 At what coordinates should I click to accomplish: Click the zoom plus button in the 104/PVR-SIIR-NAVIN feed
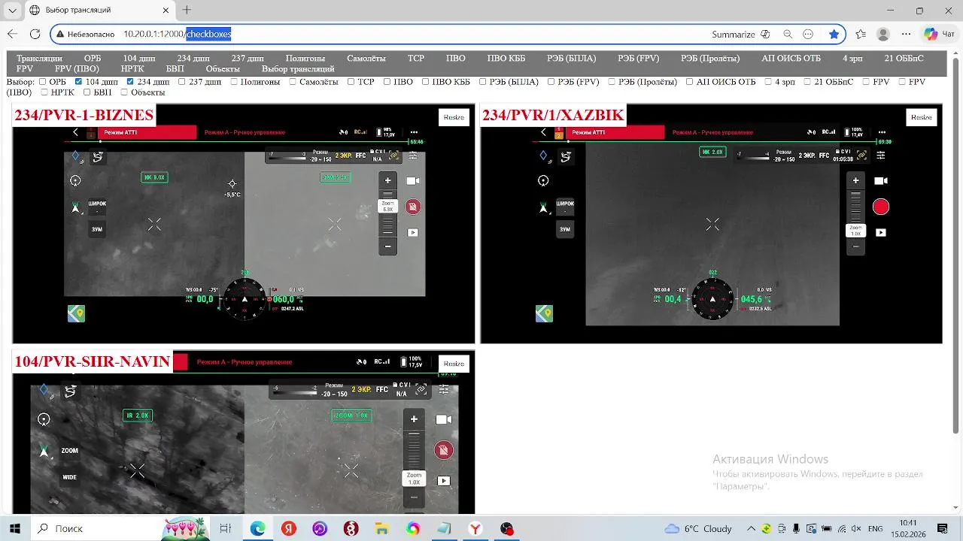click(x=414, y=419)
